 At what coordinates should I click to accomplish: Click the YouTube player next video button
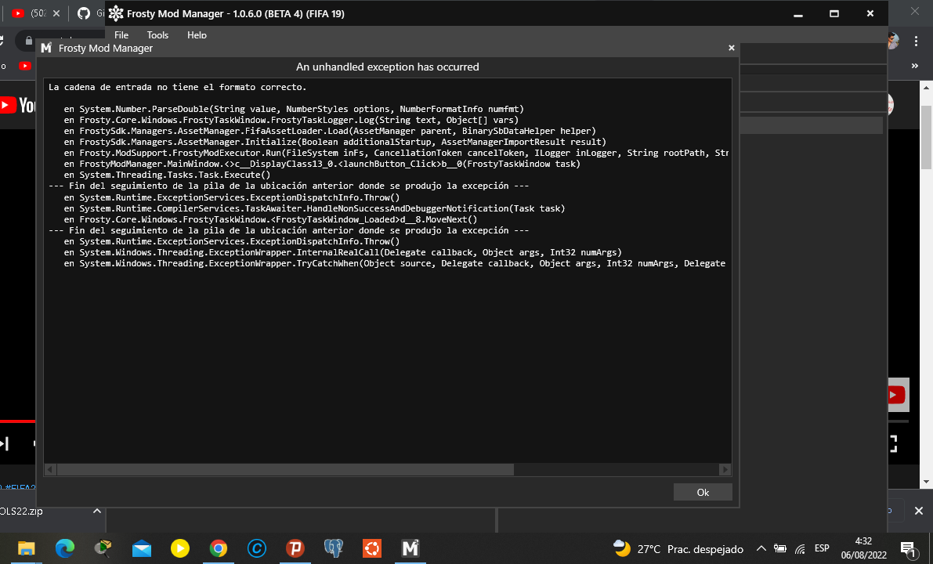4,443
